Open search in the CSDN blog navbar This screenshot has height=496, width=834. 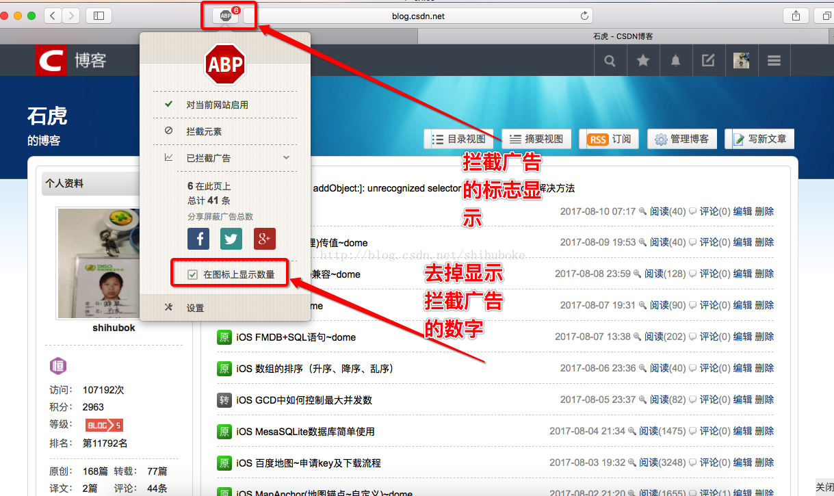(610, 60)
